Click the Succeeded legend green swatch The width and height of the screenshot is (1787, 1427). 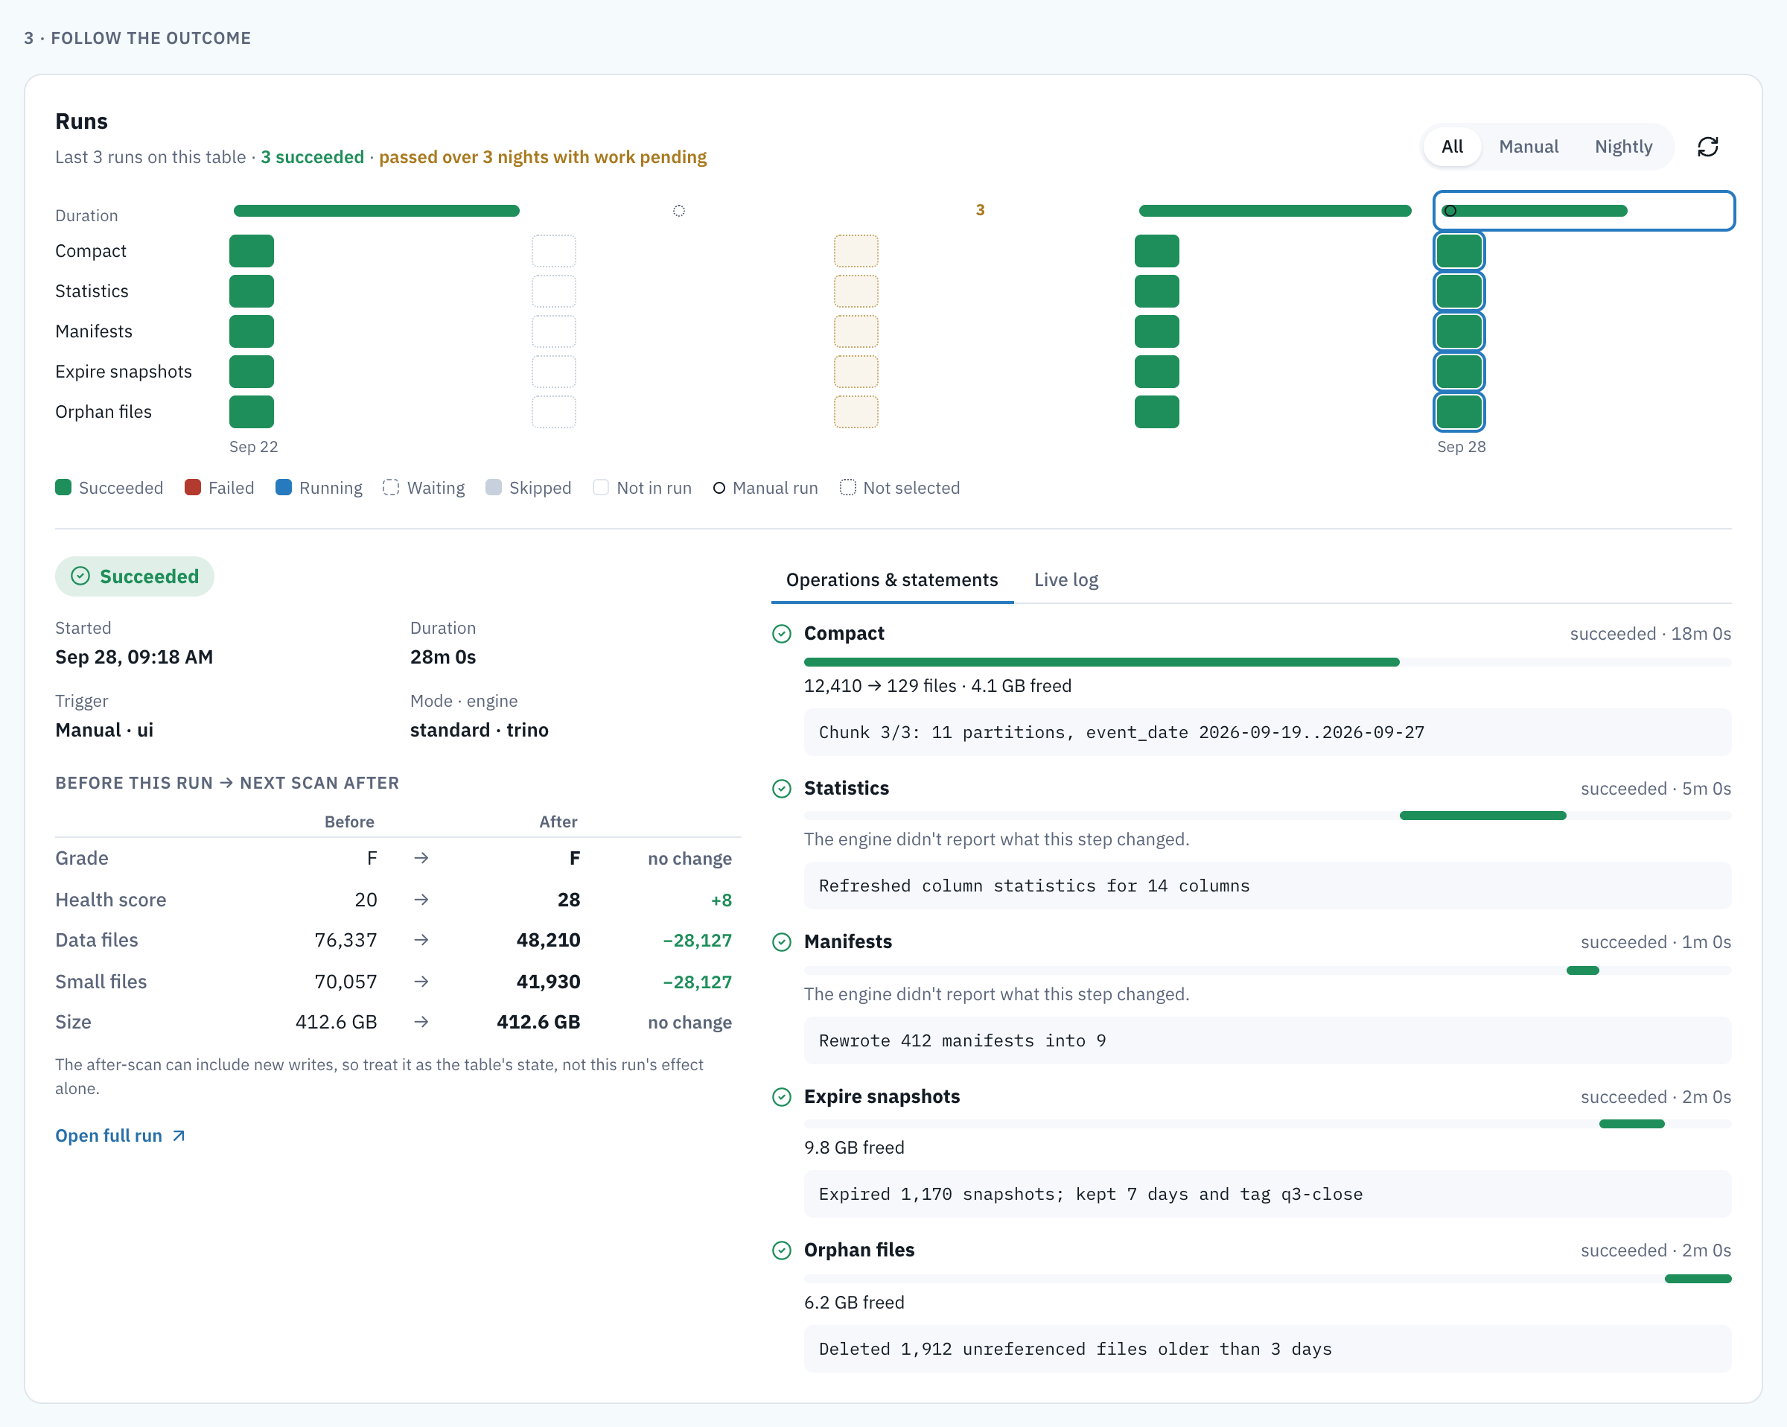(63, 488)
